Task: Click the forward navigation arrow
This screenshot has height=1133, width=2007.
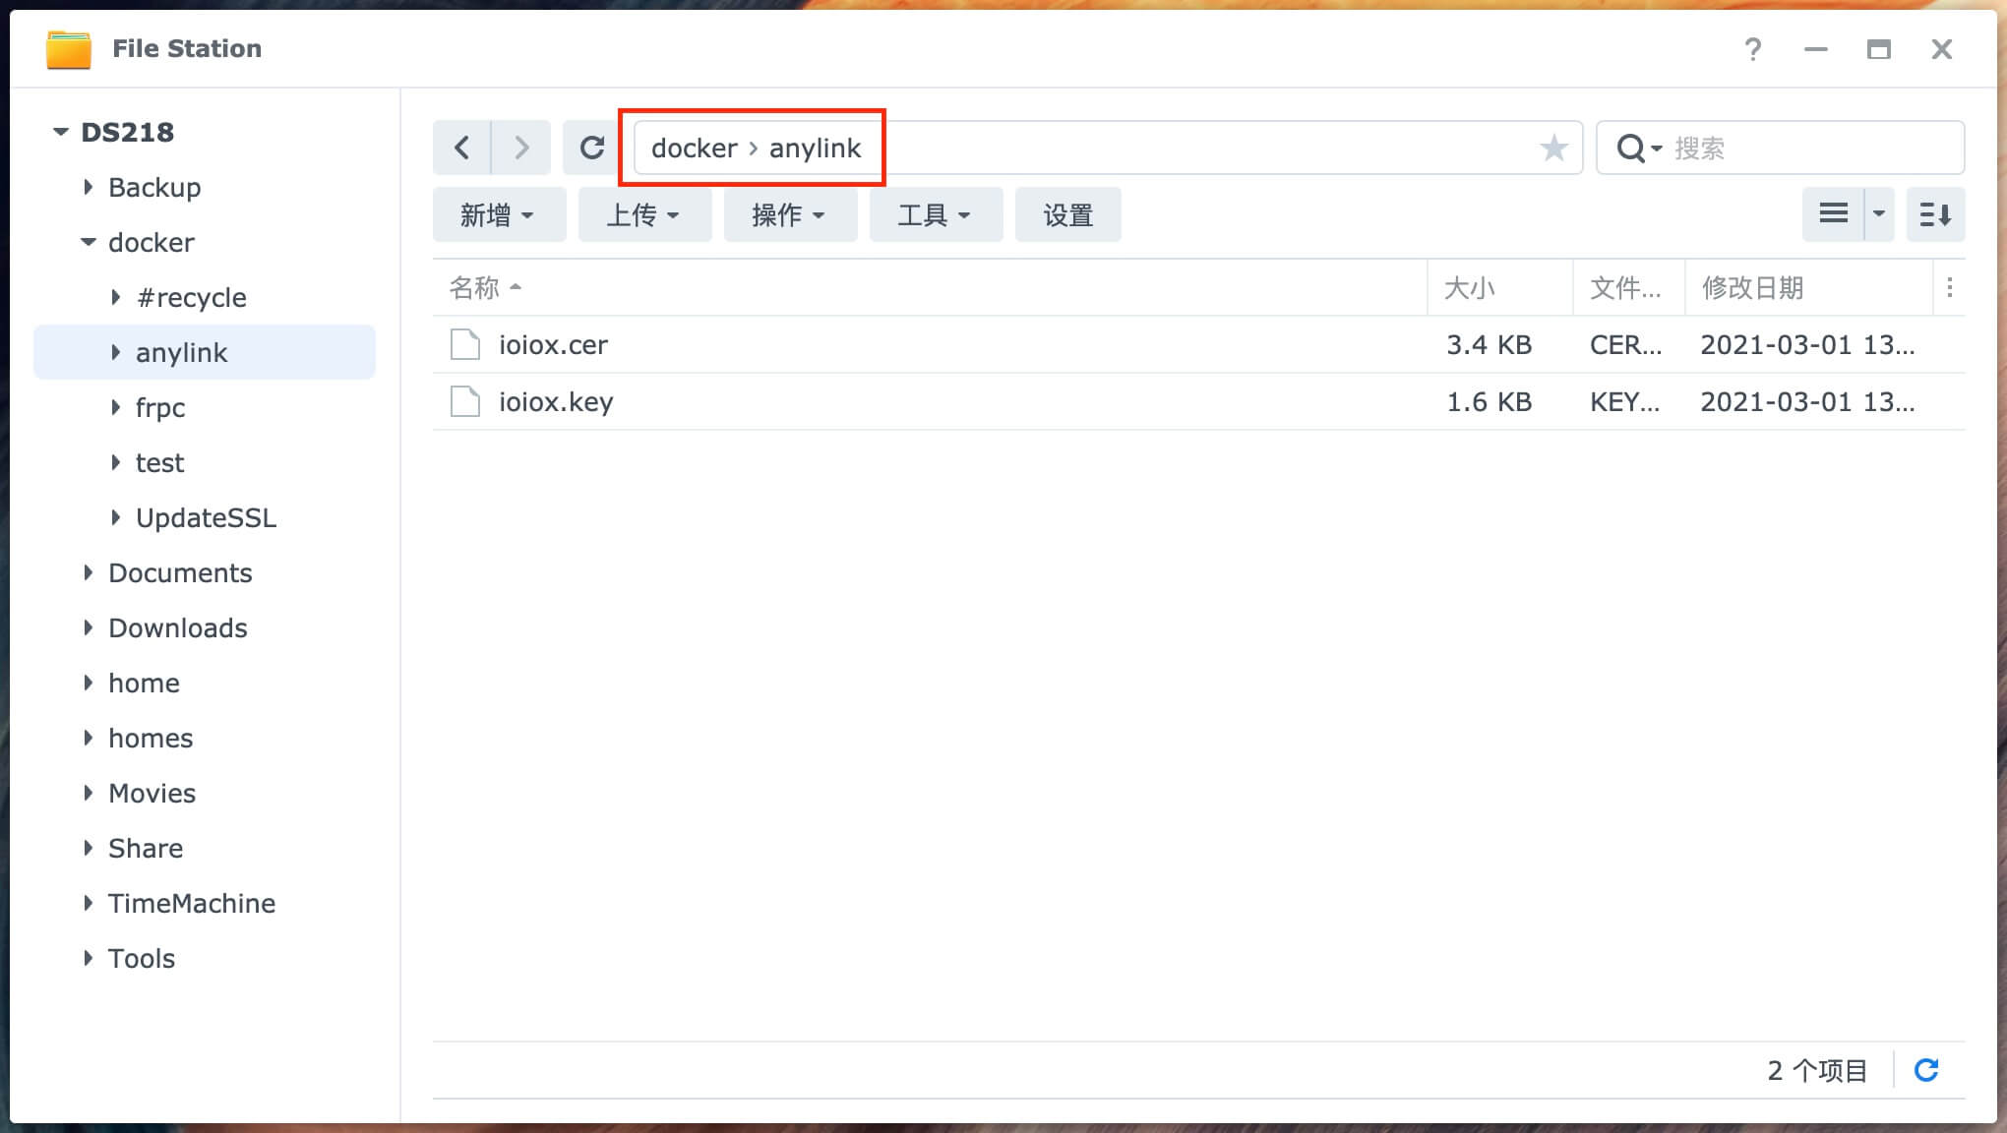Action: [x=521, y=148]
